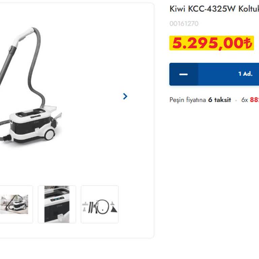259x259 pixels.
Task: Click the vacuum's rear wheel in the photo
Action: (50, 135)
